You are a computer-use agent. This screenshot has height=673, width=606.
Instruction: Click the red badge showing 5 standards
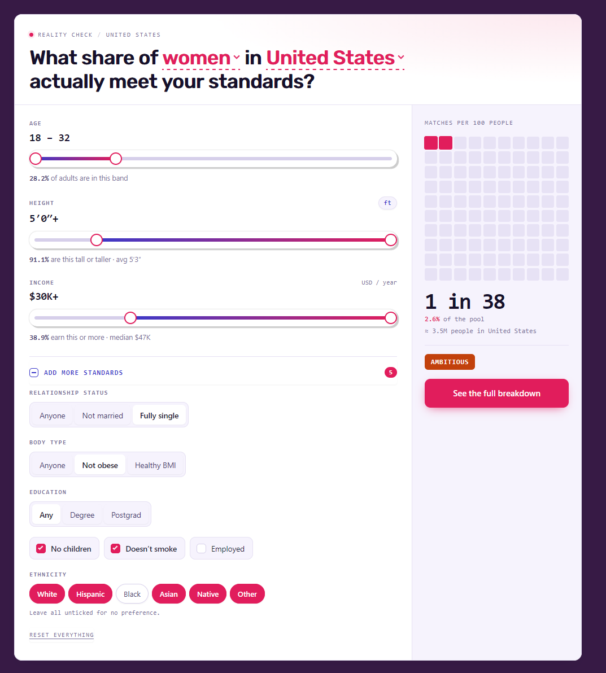click(x=390, y=373)
